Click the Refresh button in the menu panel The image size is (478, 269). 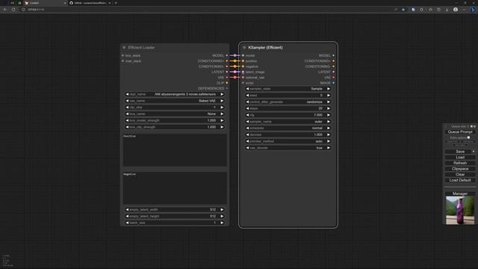pos(460,163)
